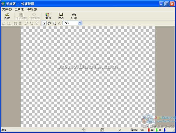Open the Fit zoom level dropdown
This screenshot has height=133, width=176.
pyautogui.click(x=80, y=23)
